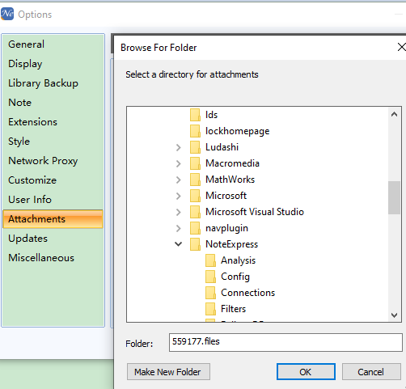Select the Filters subfolder name
Screen dimensions: 406x389
[233, 309]
